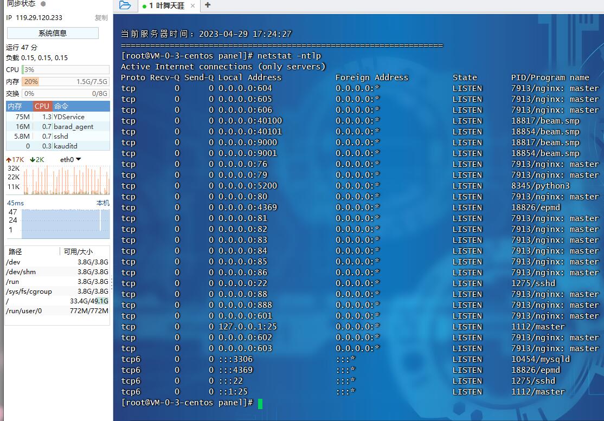
Task: Click the latency ping graph
Action: click(x=66, y=224)
